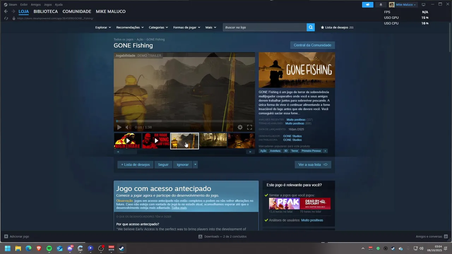Screen dimensions: 452x254
Task: Open Central da Comunidade
Action: pyautogui.click(x=313, y=45)
